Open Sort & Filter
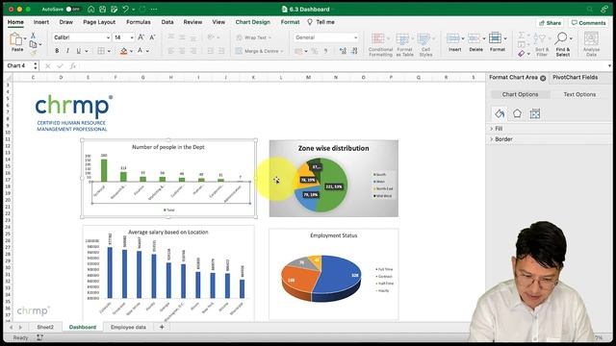The image size is (616, 346). [541, 45]
